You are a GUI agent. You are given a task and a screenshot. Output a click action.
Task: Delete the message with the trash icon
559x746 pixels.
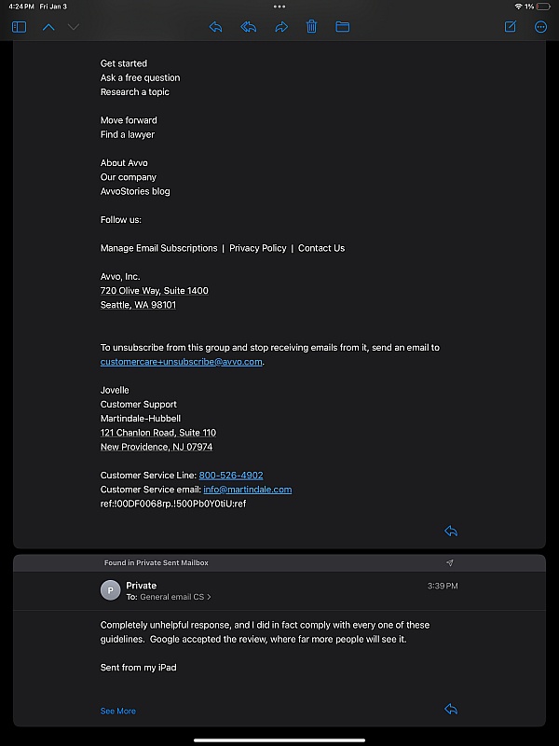[312, 27]
